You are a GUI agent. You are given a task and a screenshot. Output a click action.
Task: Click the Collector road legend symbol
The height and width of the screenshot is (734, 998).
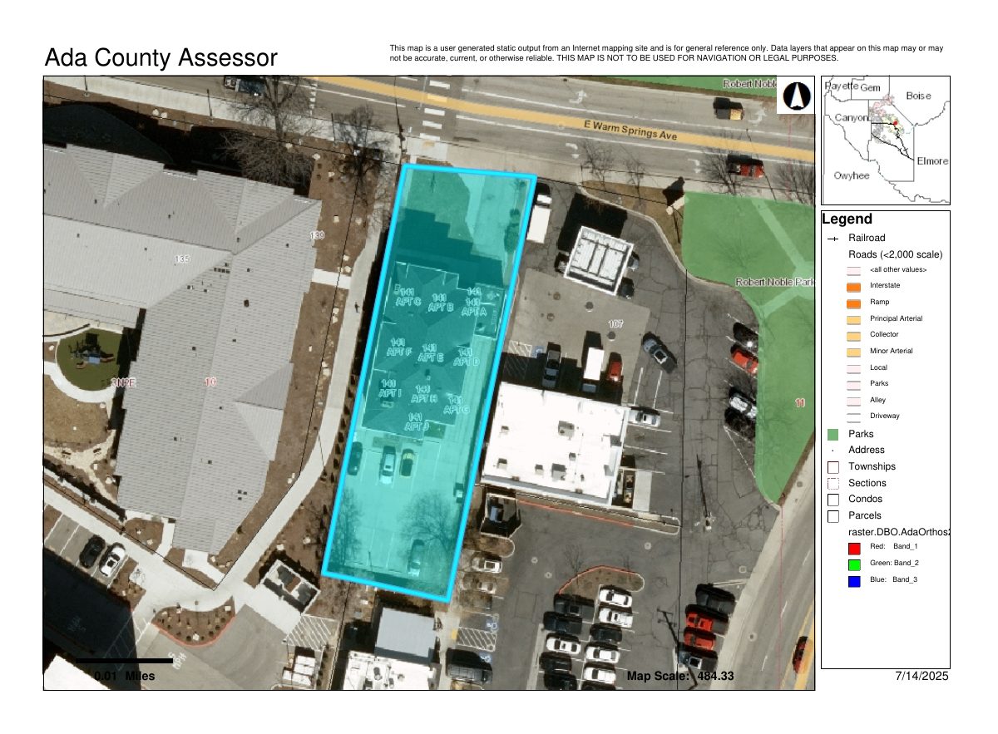853,336
